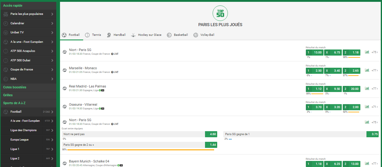The height and width of the screenshot is (167, 382).
Task: Expand the Ligue 1 chevron
Action: 52,149
